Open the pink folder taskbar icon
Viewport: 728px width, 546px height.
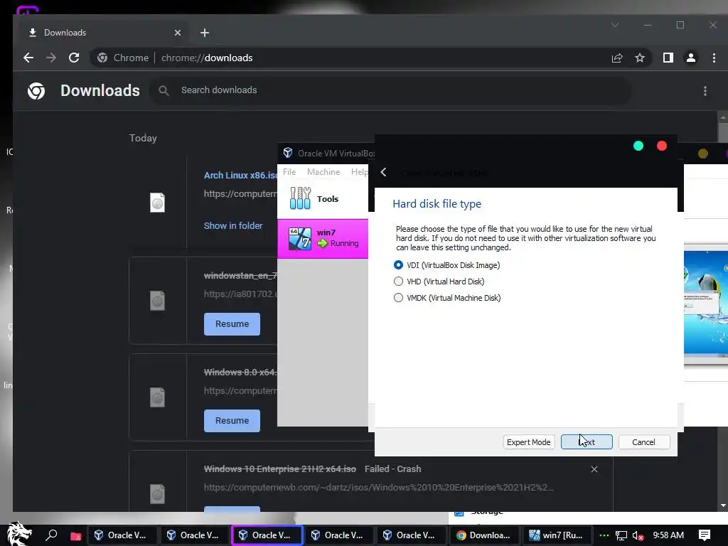(75, 536)
